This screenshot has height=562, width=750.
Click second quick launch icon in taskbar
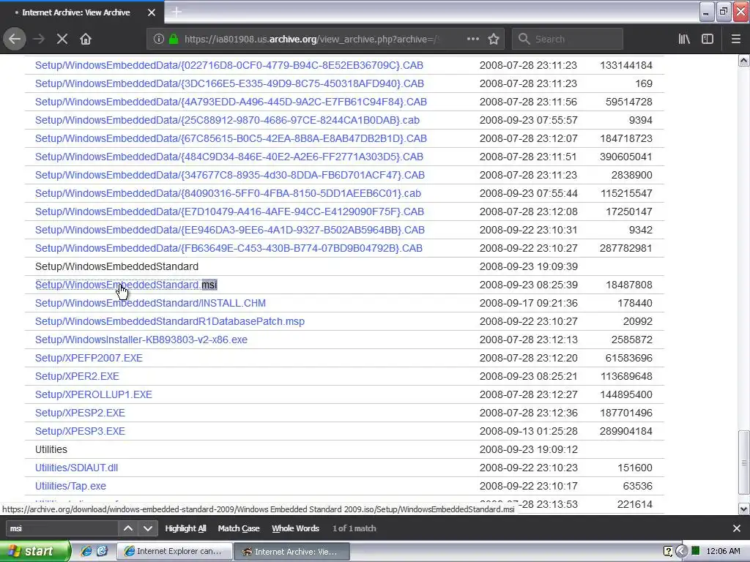[x=103, y=551]
